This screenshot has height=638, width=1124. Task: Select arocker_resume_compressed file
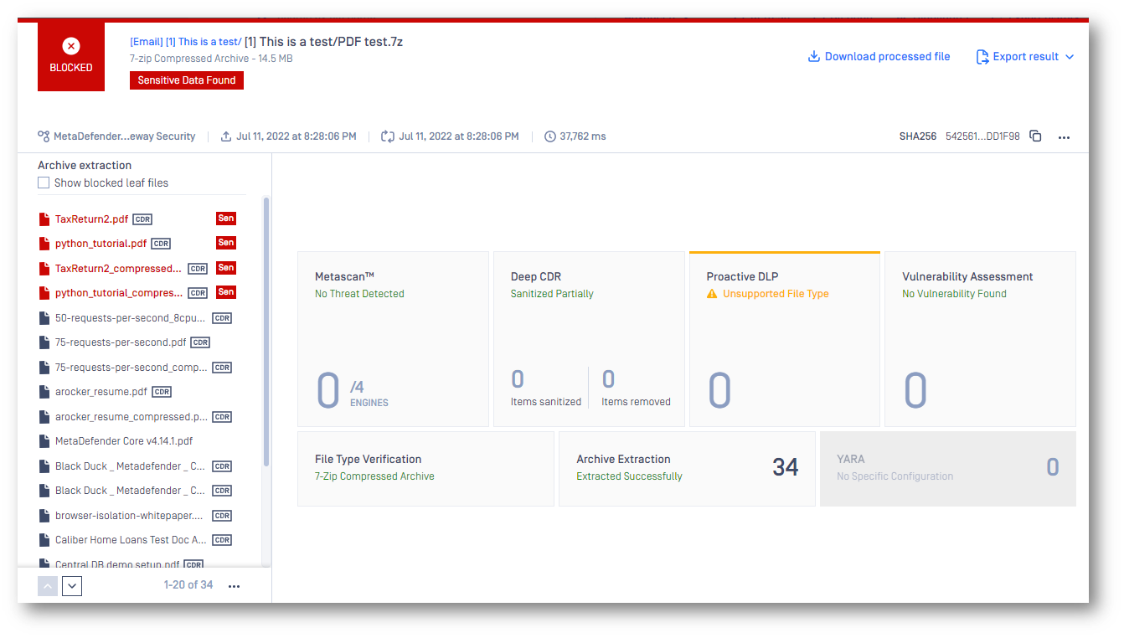point(131,417)
